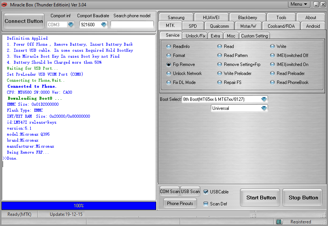Click the 'model:Micromax Q395' log line
328x226 pixels.
pyautogui.click(x=28, y=134)
